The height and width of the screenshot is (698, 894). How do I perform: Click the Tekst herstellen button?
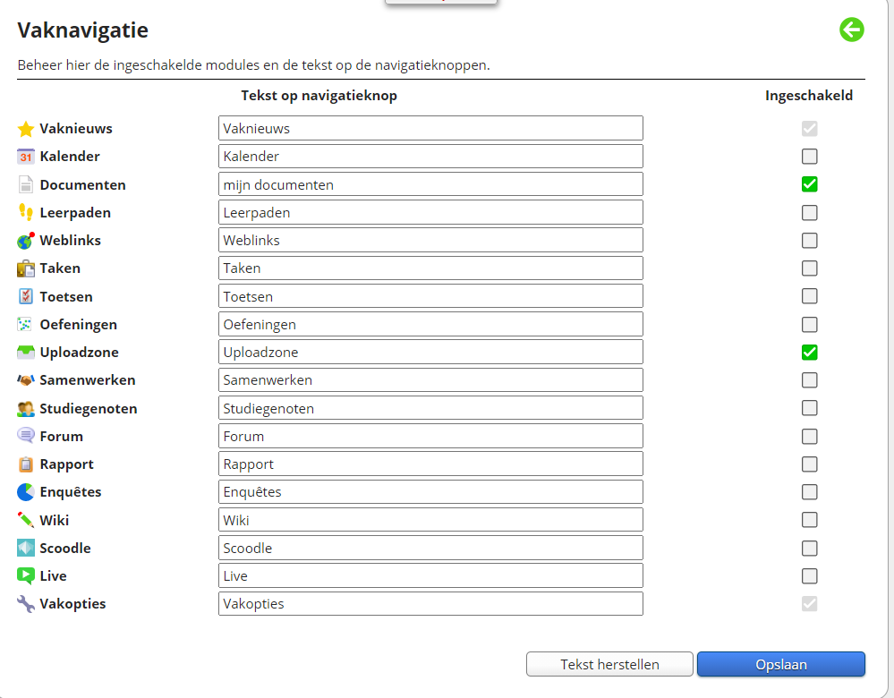pyautogui.click(x=609, y=664)
